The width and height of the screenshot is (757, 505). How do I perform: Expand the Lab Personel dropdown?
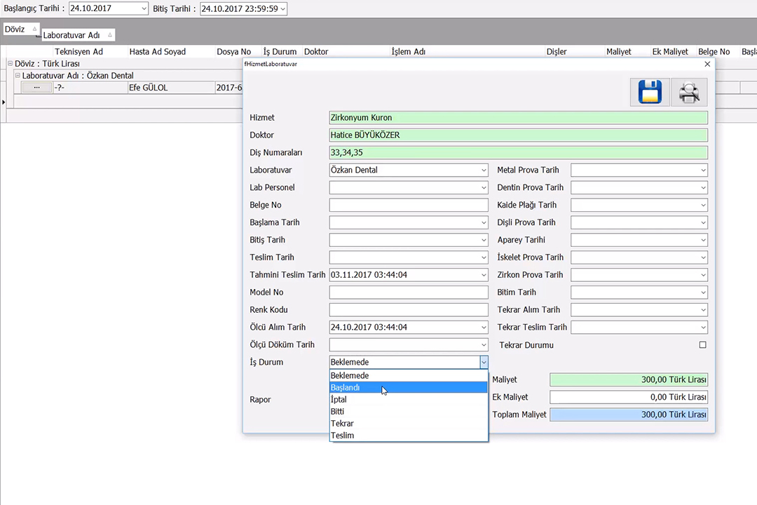484,187
